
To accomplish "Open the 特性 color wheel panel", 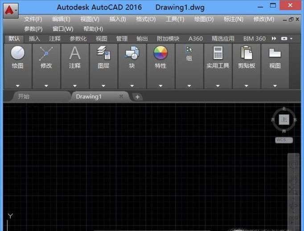I will click(x=160, y=53).
